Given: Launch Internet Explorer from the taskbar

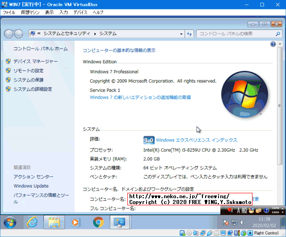Looking at the screenshot, I should click(x=32, y=222).
